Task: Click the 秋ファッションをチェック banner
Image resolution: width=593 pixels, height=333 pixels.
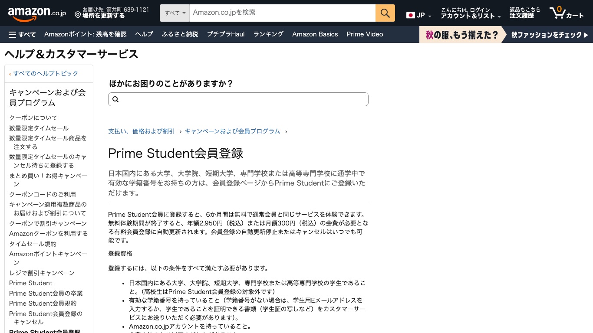Action: [x=506, y=35]
